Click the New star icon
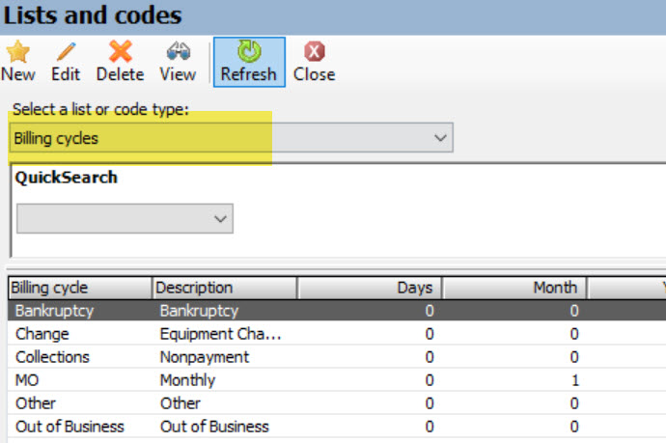Viewport: 666px width, 443px height. tap(17, 52)
